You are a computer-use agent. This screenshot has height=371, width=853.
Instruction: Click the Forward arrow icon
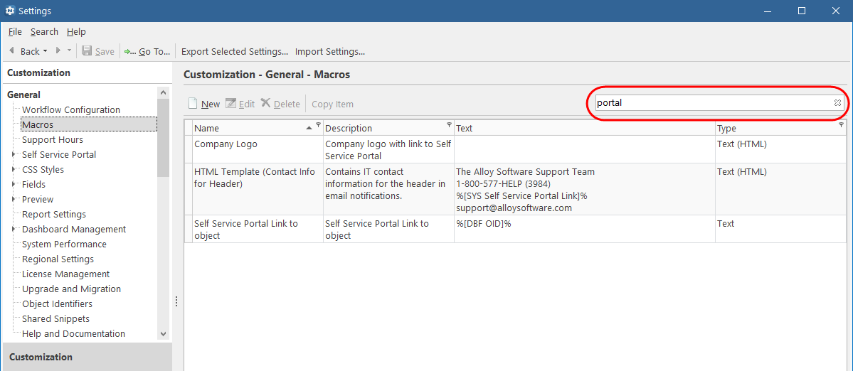58,50
